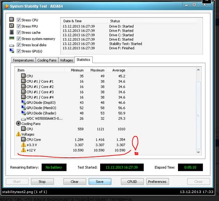The image size is (219, 201).
Task: Click the +12 V lightning icon
Action: point(24,150)
